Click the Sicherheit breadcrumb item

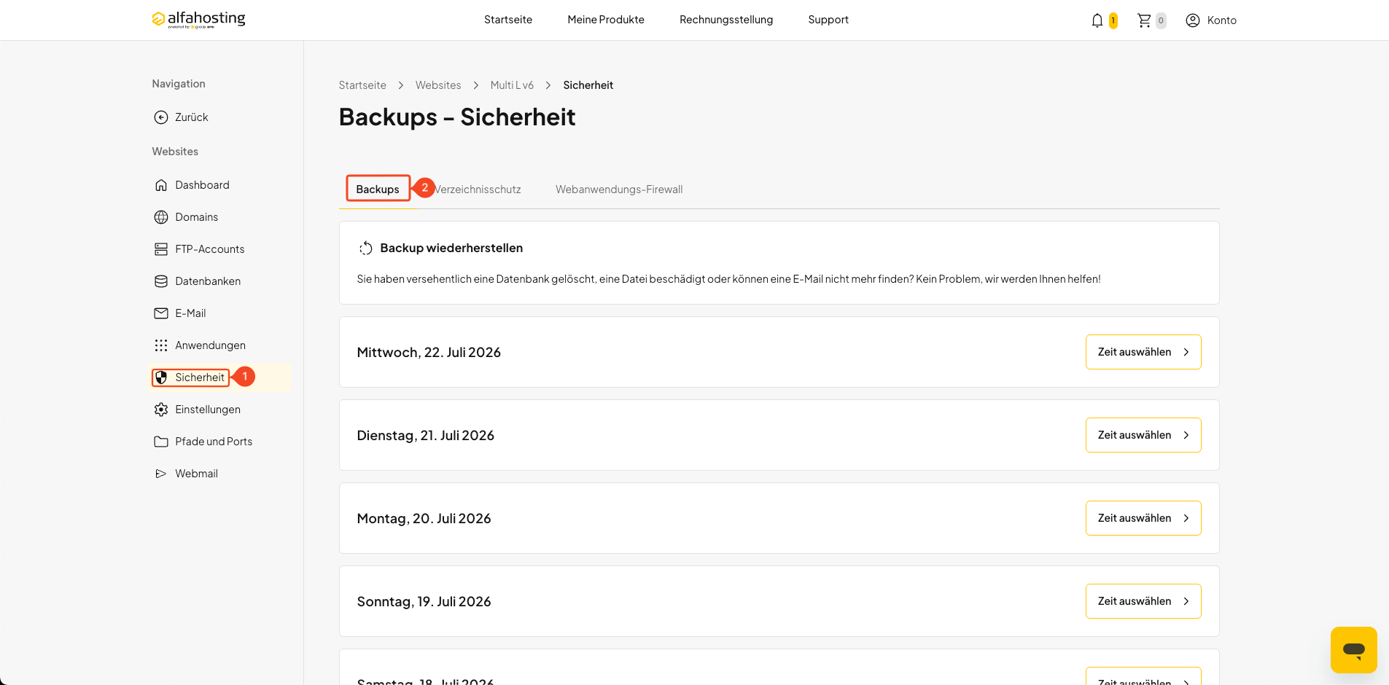coord(588,85)
